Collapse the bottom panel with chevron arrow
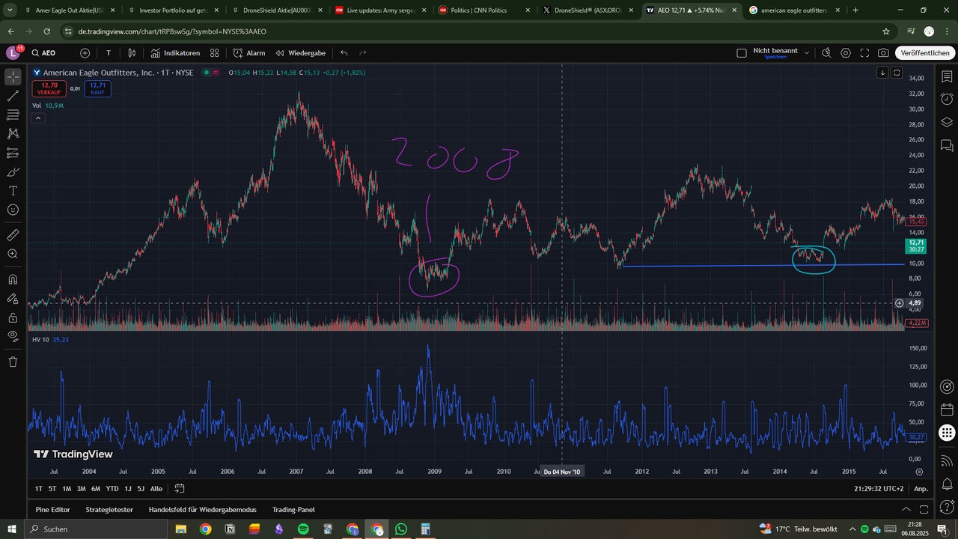 [906, 510]
